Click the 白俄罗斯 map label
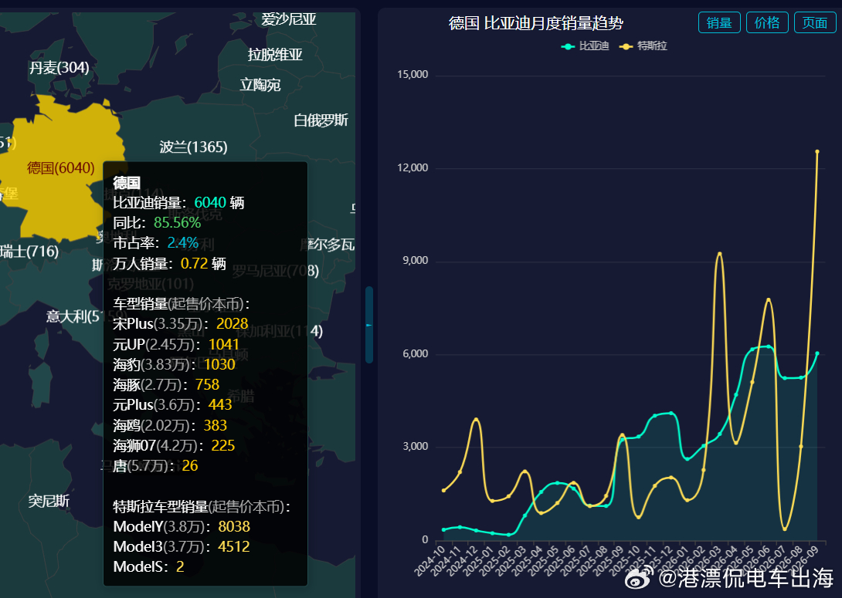The height and width of the screenshot is (598, 842). tap(321, 120)
